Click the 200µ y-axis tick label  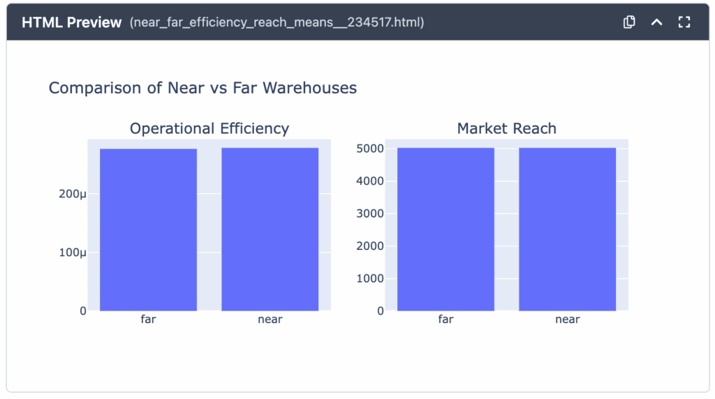(x=73, y=194)
